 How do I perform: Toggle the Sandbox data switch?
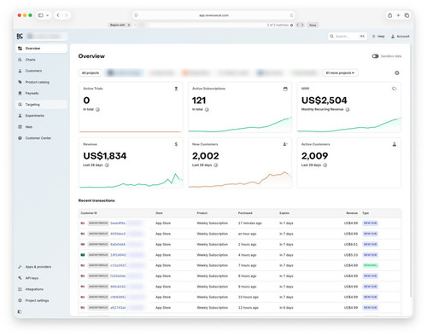[x=375, y=56]
